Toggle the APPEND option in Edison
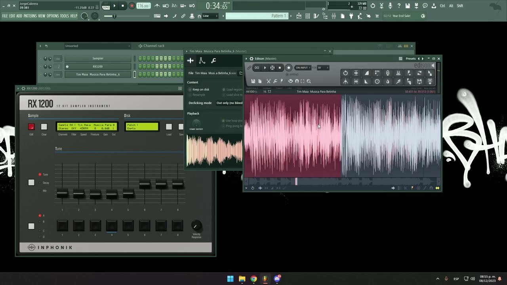This screenshot has height=285, width=507. 292,74
